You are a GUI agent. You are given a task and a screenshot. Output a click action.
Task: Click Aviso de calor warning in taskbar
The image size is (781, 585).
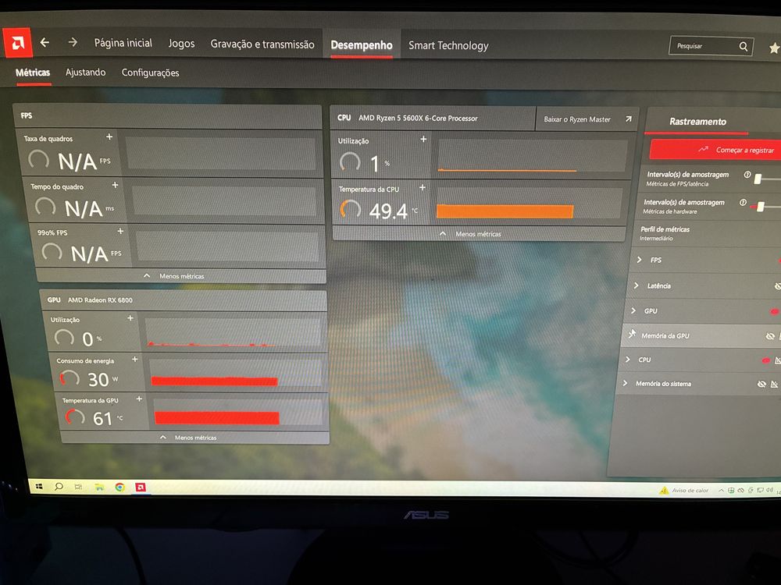tap(683, 491)
